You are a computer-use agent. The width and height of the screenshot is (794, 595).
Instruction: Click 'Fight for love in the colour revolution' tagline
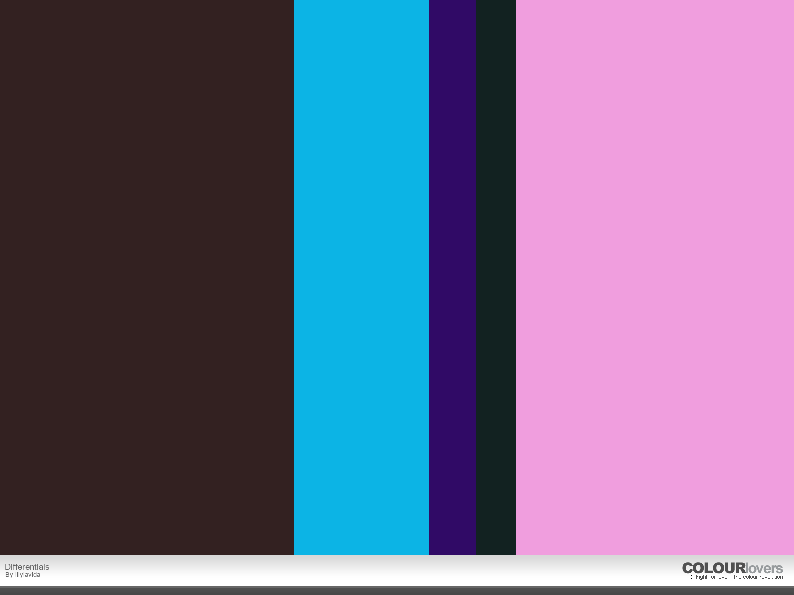click(739, 577)
